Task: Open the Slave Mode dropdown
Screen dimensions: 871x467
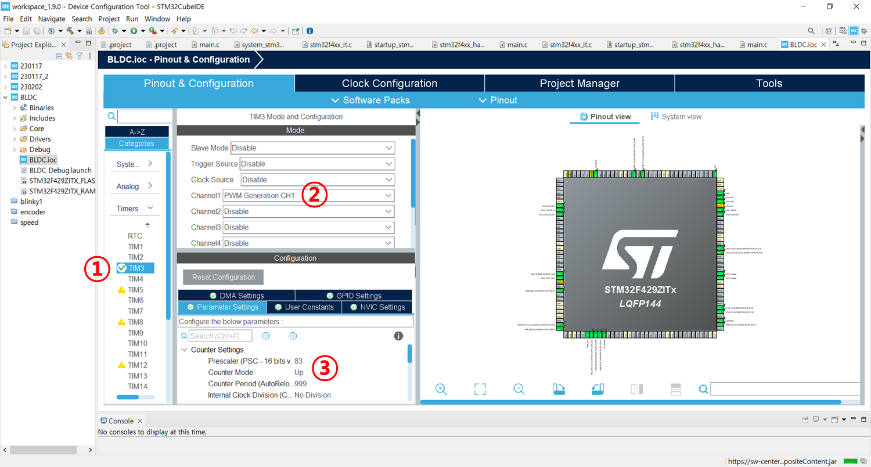Action: point(312,148)
